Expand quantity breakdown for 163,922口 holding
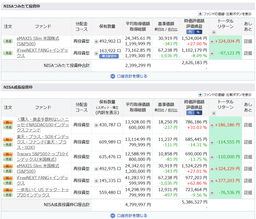256x219 pixels. (96, 53)
